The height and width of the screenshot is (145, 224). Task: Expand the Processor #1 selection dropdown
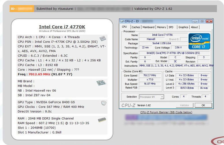(162, 97)
